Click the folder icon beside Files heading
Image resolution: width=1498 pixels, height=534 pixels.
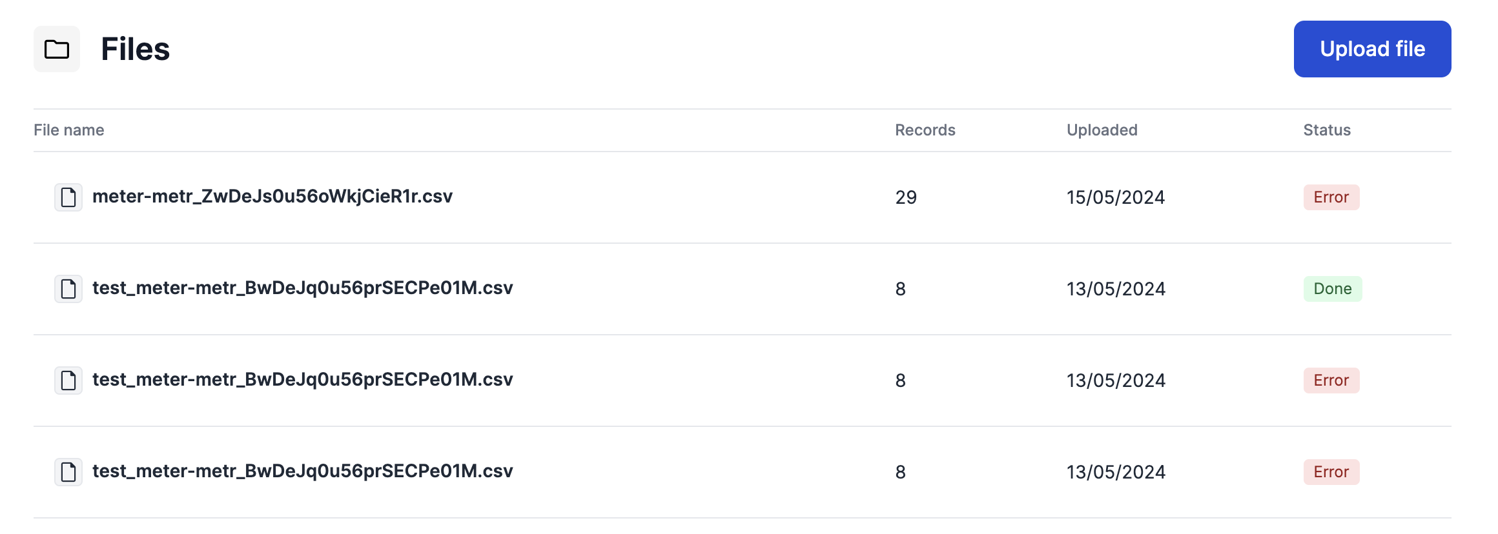(57, 49)
